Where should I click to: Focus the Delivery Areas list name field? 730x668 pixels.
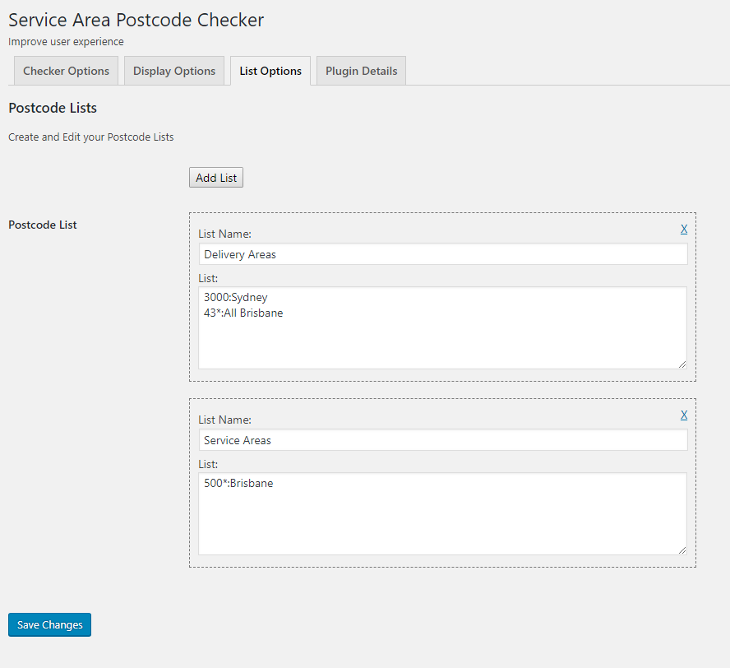[x=442, y=254]
